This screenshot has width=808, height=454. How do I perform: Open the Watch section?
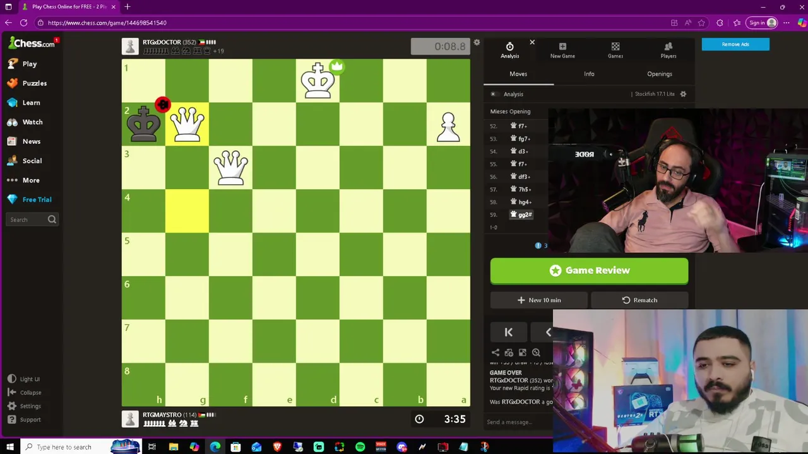click(25, 122)
